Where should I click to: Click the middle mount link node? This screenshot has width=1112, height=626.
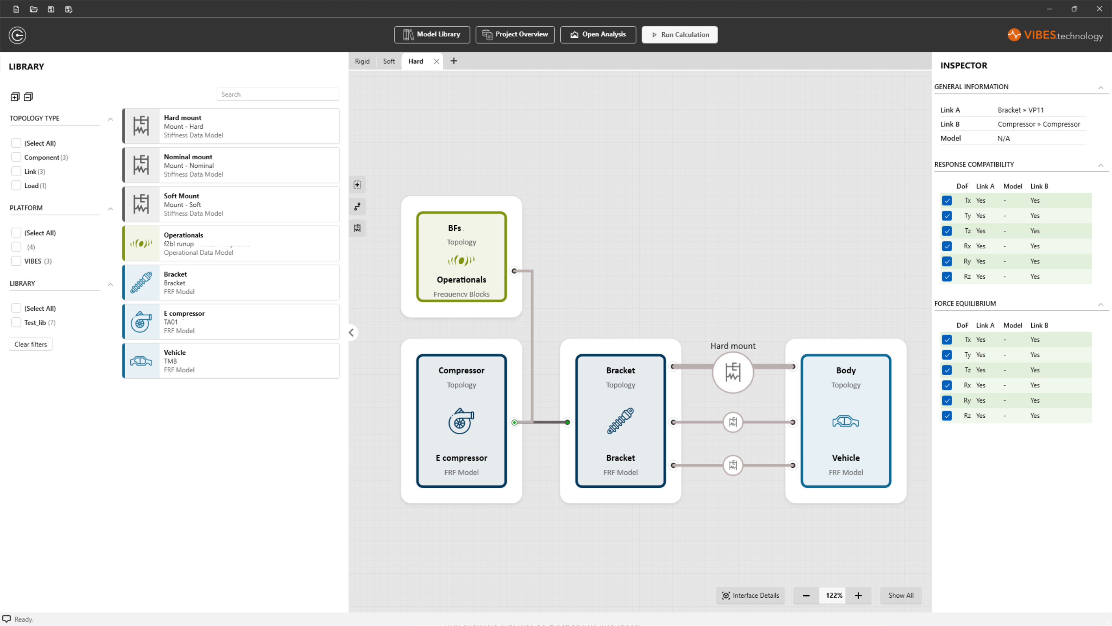point(733,422)
